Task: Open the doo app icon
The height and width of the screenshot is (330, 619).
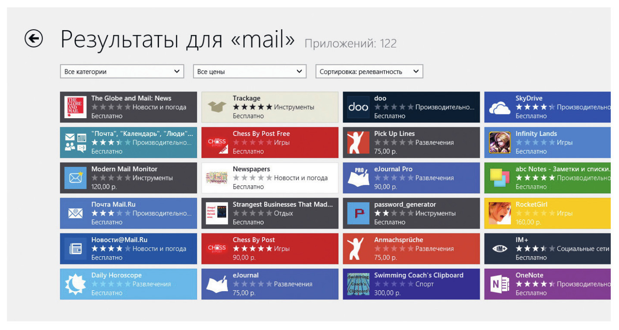Action: pos(358,107)
